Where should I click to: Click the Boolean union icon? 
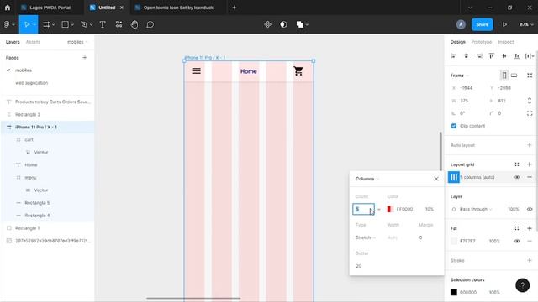point(299,24)
